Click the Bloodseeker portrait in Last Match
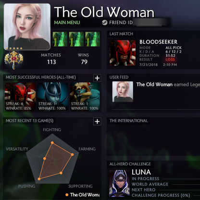 123,53
